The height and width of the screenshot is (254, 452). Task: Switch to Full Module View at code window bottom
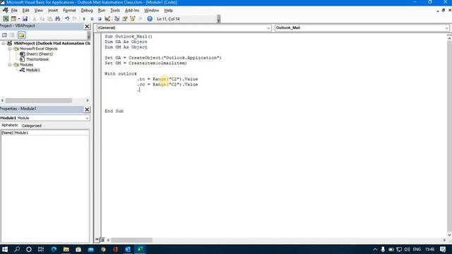pos(102,240)
